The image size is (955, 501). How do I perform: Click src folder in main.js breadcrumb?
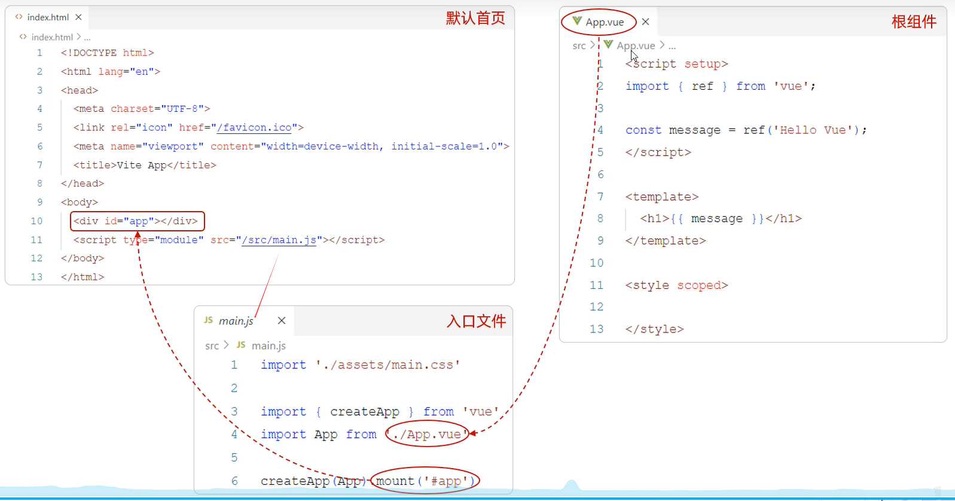point(212,346)
